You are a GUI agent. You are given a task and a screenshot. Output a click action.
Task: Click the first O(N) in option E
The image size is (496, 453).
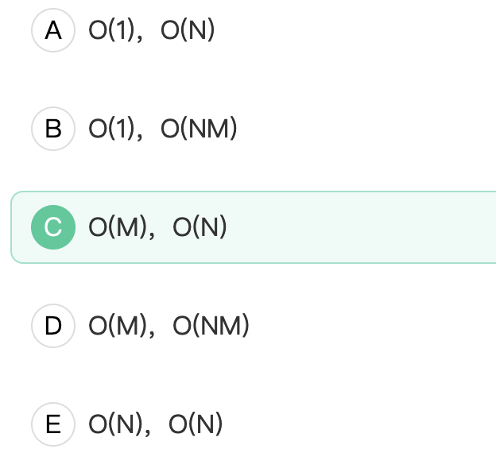pyautogui.click(x=115, y=424)
